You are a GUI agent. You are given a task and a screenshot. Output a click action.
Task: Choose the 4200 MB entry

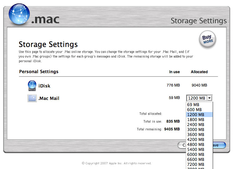(x=196, y=140)
